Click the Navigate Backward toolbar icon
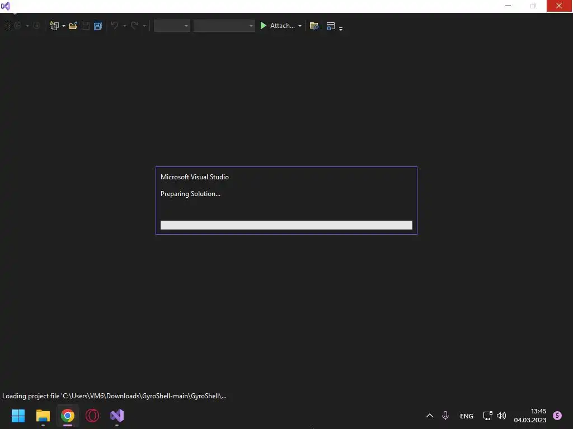Screen dimensions: 573x429 click(x=17, y=26)
